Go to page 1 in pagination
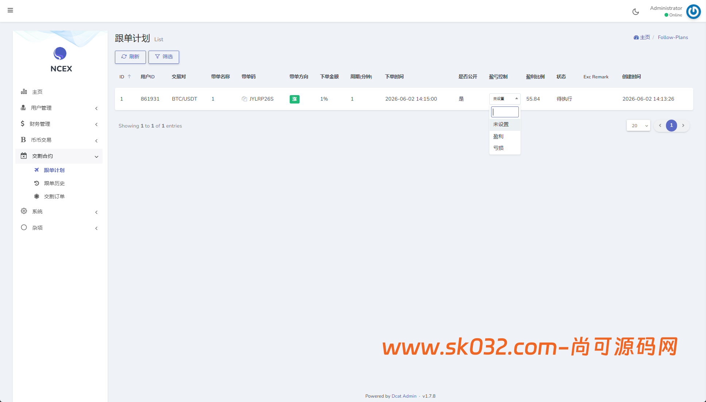This screenshot has width=706, height=402. tap(671, 125)
